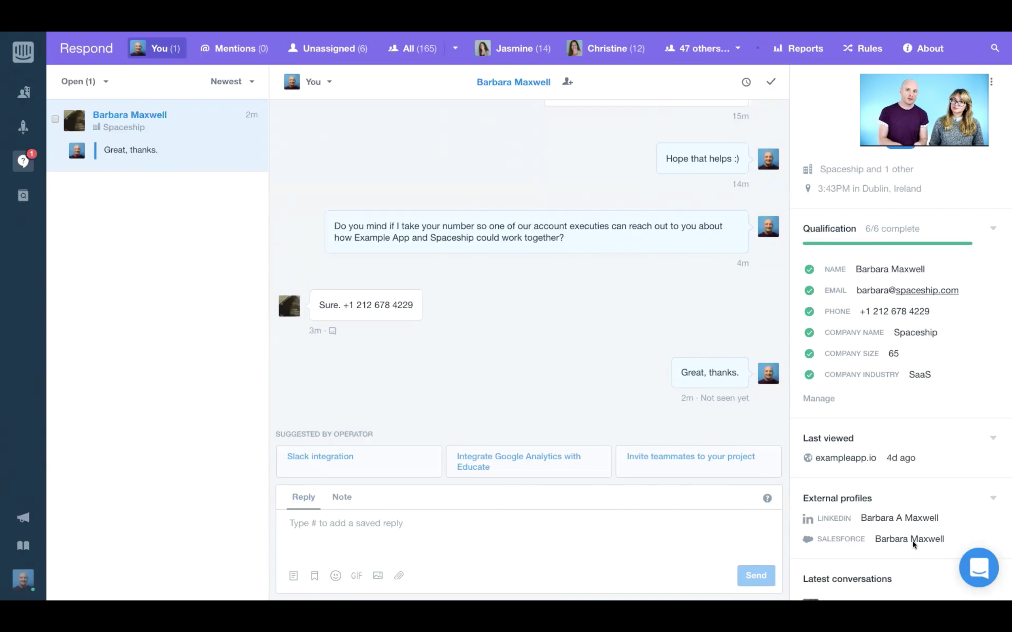Click the exampleapp.io last viewed entry
Image resolution: width=1012 pixels, height=632 pixels.
point(845,458)
